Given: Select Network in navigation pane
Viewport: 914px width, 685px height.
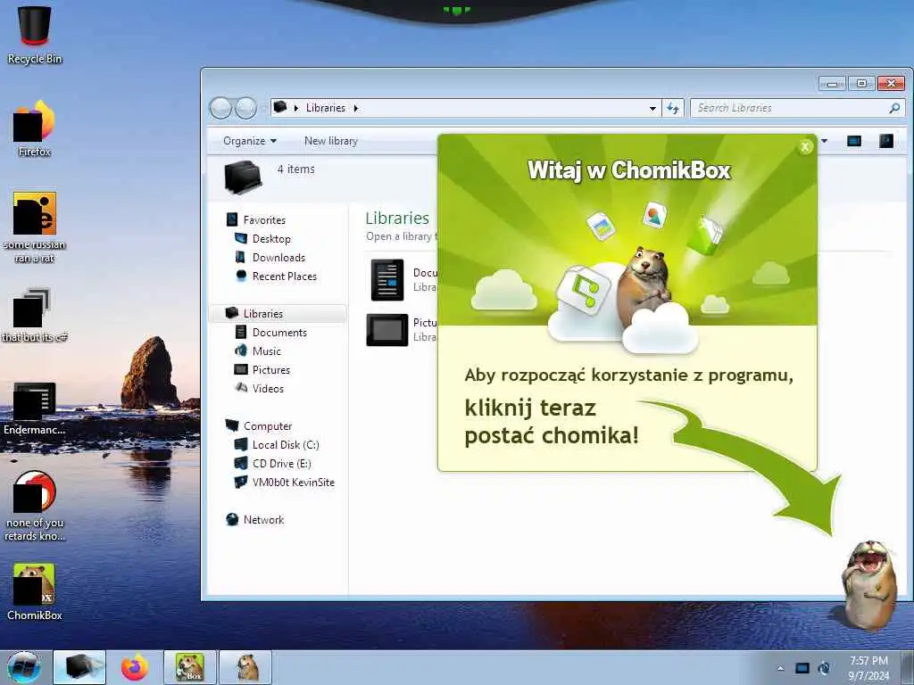Looking at the screenshot, I should tap(263, 520).
